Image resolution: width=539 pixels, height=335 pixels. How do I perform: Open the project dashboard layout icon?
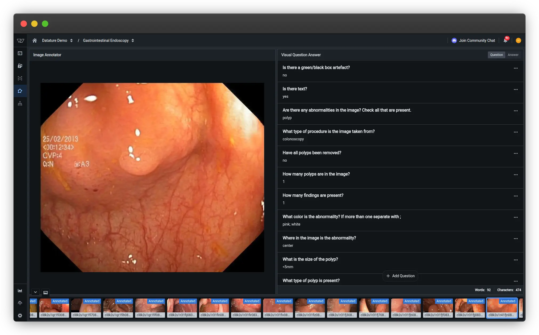[x=20, y=53]
